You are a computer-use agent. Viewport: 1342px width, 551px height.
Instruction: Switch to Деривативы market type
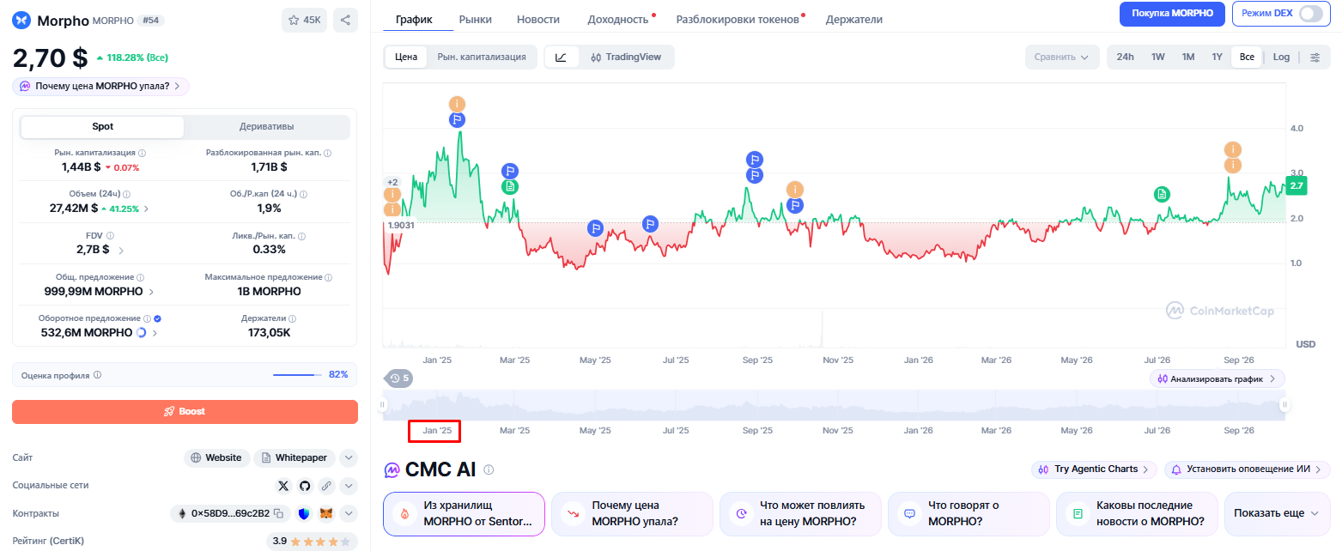coord(266,127)
